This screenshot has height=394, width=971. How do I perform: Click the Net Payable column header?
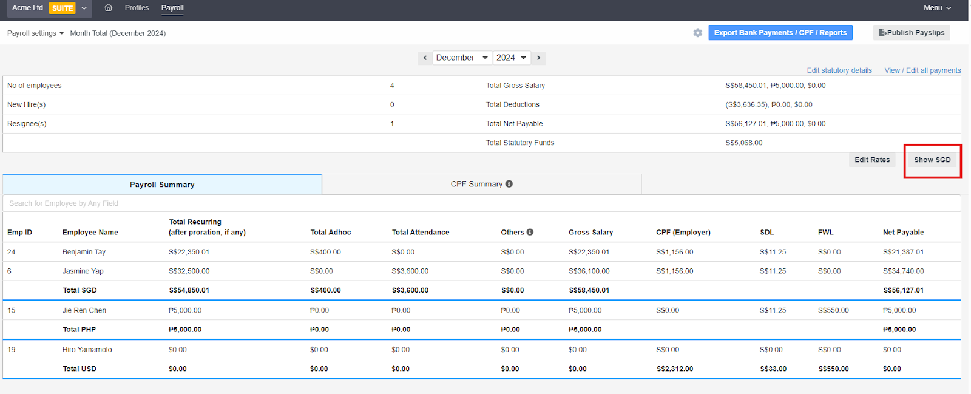tap(903, 233)
